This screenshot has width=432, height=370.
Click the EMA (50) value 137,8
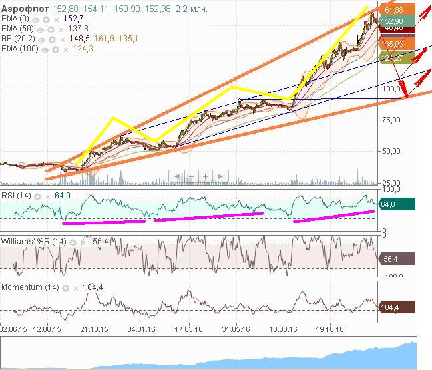(78, 29)
